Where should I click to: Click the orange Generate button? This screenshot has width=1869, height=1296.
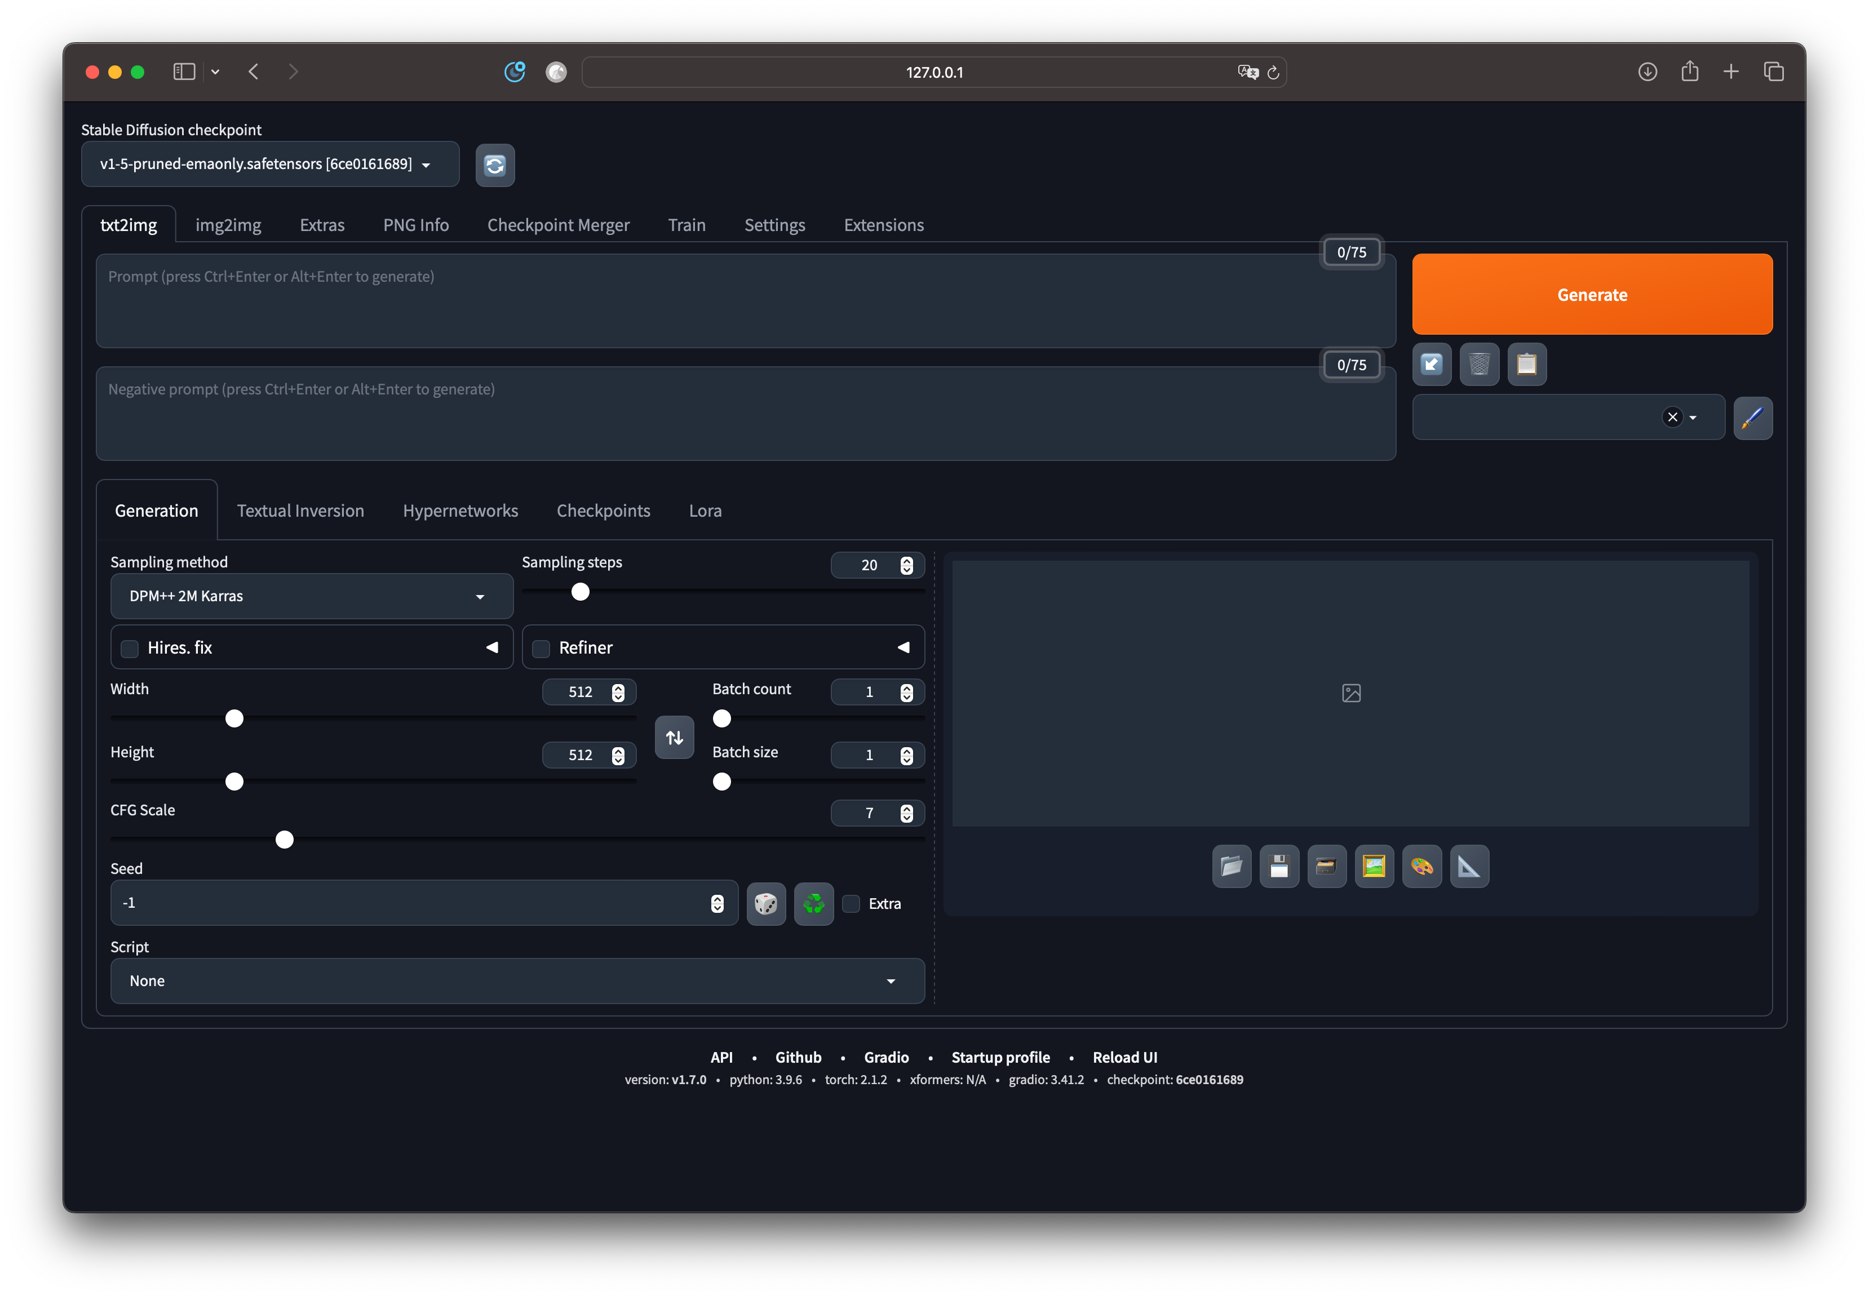(1591, 294)
